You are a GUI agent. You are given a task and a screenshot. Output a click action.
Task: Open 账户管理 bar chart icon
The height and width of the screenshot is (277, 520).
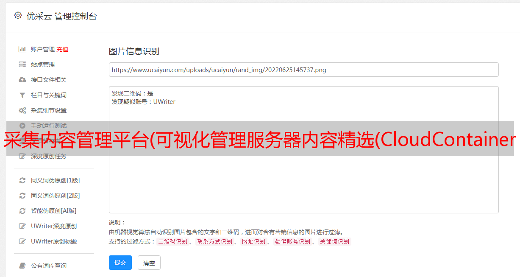tap(22, 49)
